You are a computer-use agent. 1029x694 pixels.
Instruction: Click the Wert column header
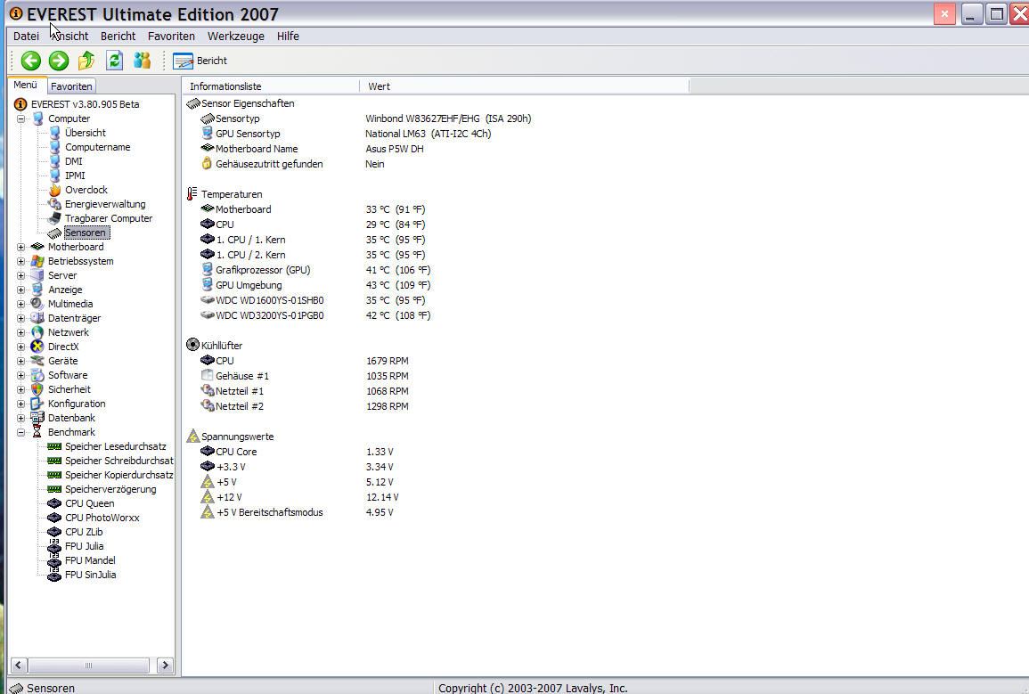(525, 86)
